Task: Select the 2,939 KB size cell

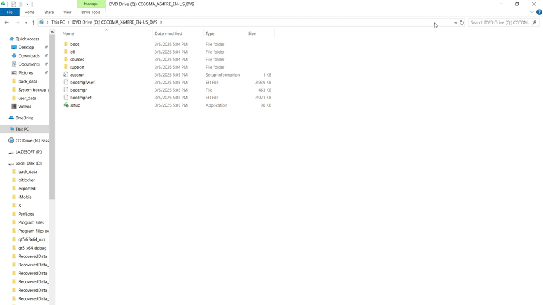Action: pyautogui.click(x=263, y=83)
